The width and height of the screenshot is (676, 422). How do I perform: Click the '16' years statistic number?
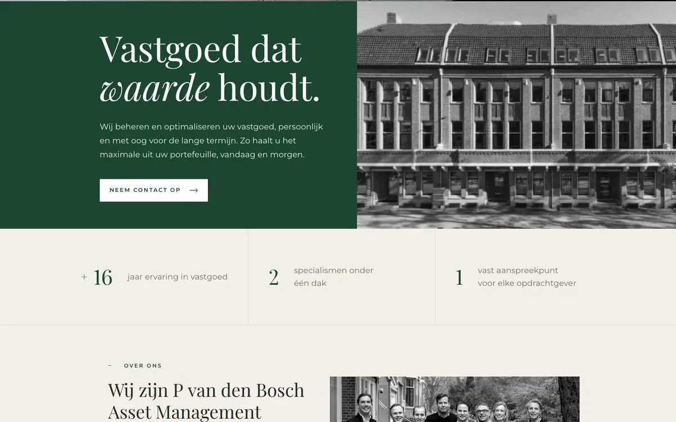tap(103, 277)
